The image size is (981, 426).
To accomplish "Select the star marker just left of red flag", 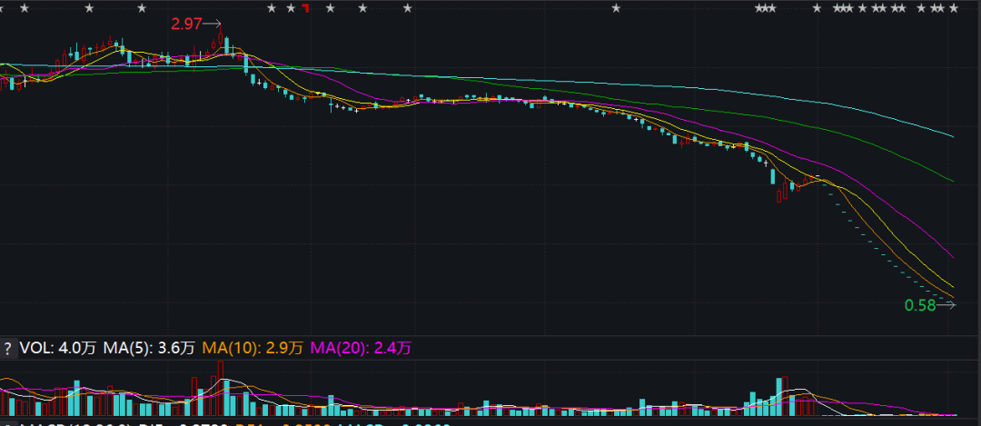I will click(x=291, y=9).
